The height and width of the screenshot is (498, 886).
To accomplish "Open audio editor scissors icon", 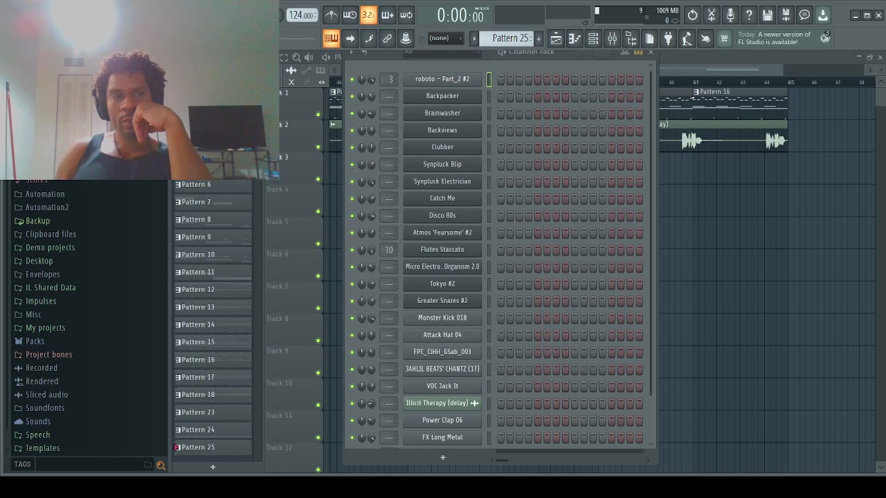I will point(711,15).
